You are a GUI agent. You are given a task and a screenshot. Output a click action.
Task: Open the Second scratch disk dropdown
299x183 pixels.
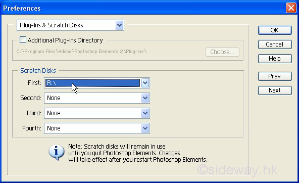click(97, 98)
